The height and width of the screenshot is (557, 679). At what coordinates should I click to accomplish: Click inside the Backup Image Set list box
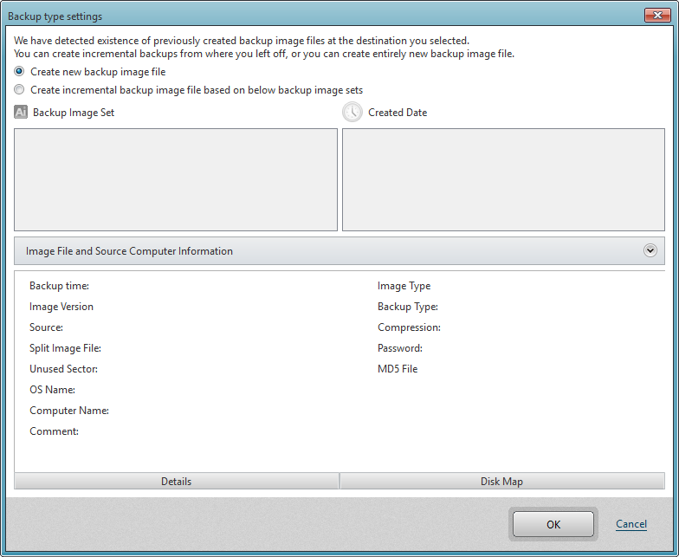click(176, 179)
